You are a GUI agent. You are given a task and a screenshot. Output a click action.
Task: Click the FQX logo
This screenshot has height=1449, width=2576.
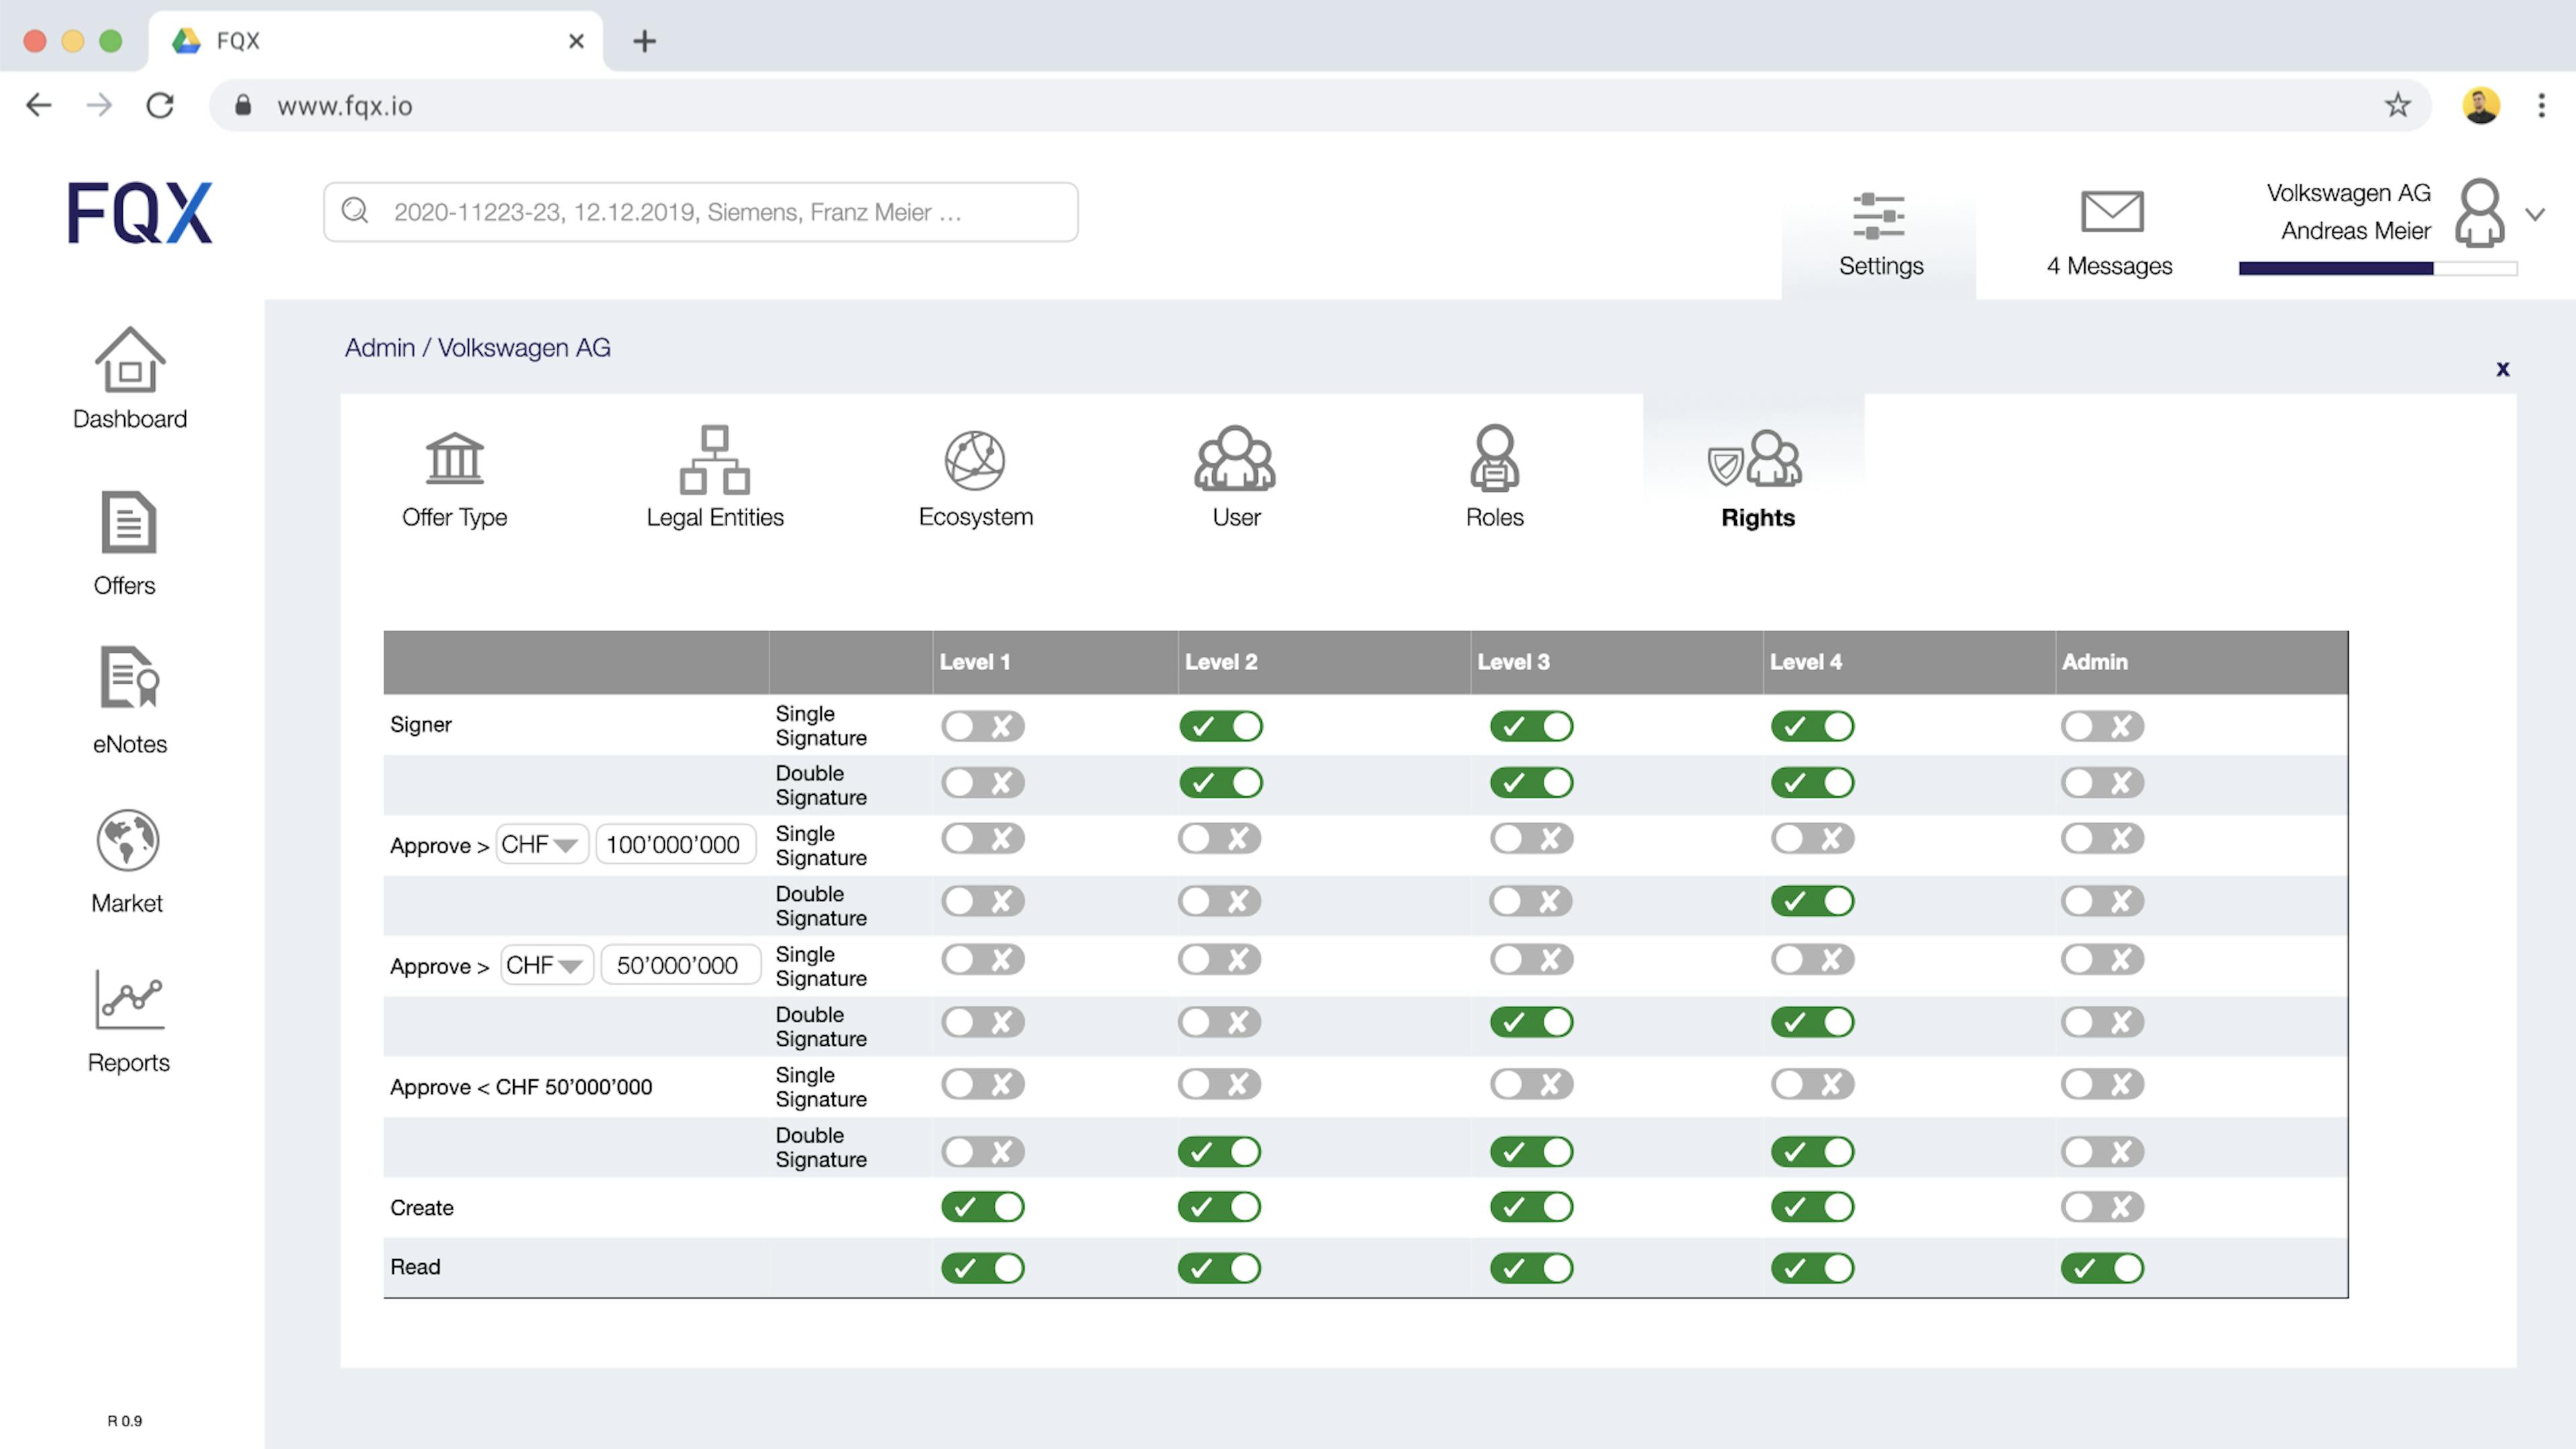(x=140, y=212)
